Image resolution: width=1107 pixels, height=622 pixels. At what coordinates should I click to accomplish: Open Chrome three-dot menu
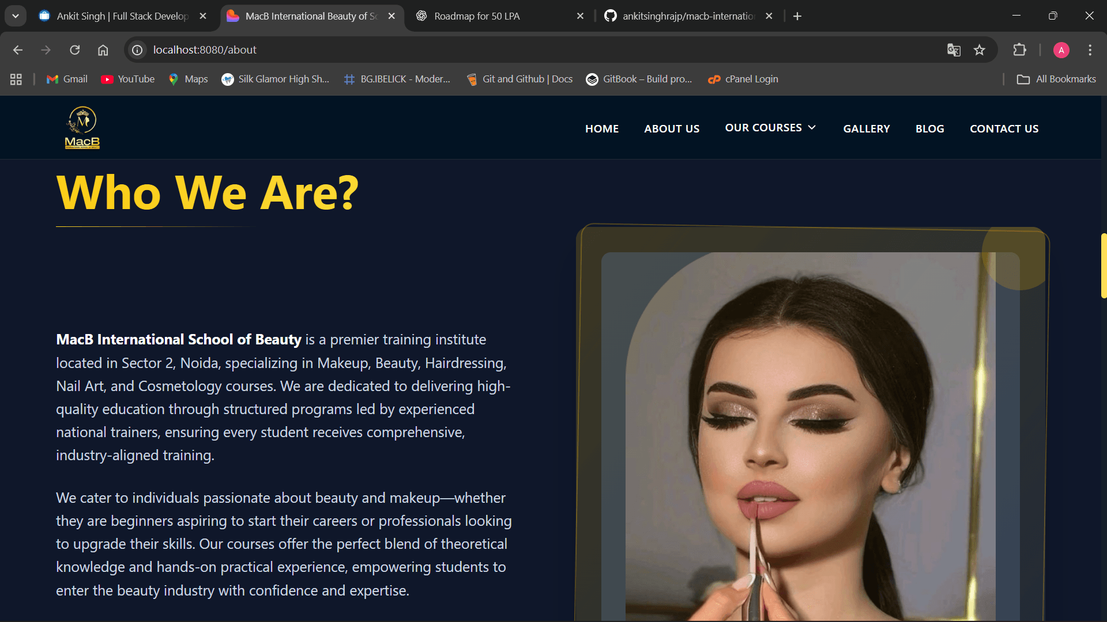[1090, 50]
